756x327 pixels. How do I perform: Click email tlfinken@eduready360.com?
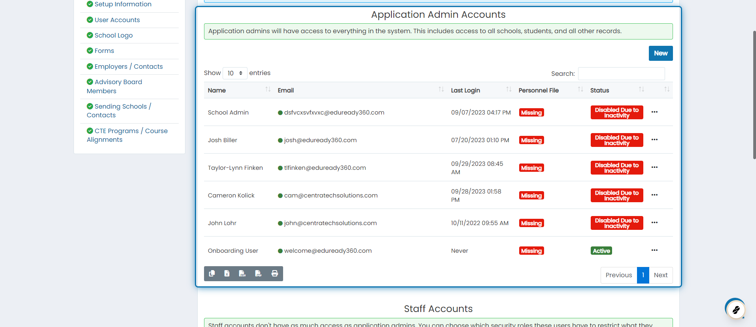coord(325,168)
